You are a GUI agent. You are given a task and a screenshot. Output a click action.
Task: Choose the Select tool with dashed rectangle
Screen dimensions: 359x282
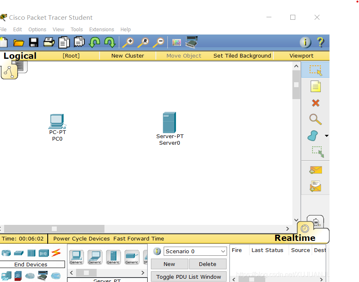pos(315,70)
